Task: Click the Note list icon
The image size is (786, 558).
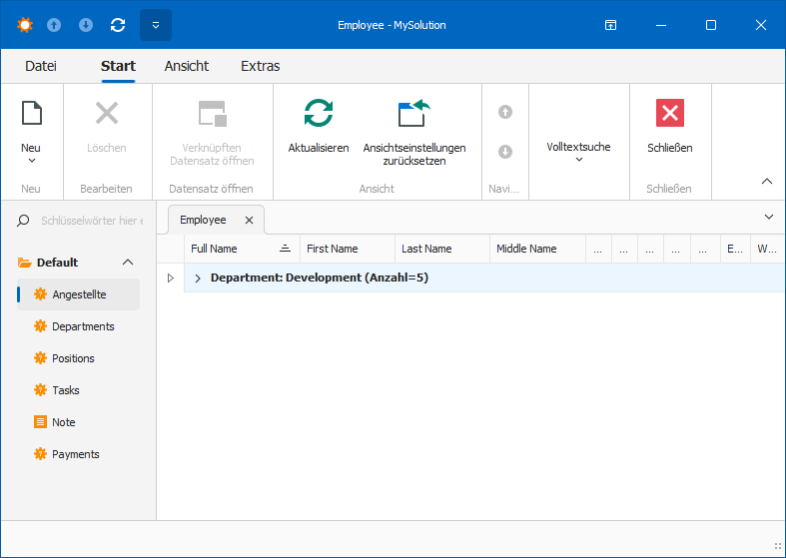Action: tap(40, 422)
